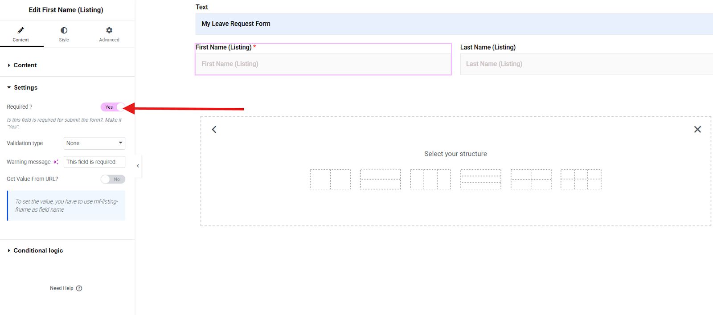Expand the Conditional logic section
Screen dimensions: 713x315
(67, 250)
